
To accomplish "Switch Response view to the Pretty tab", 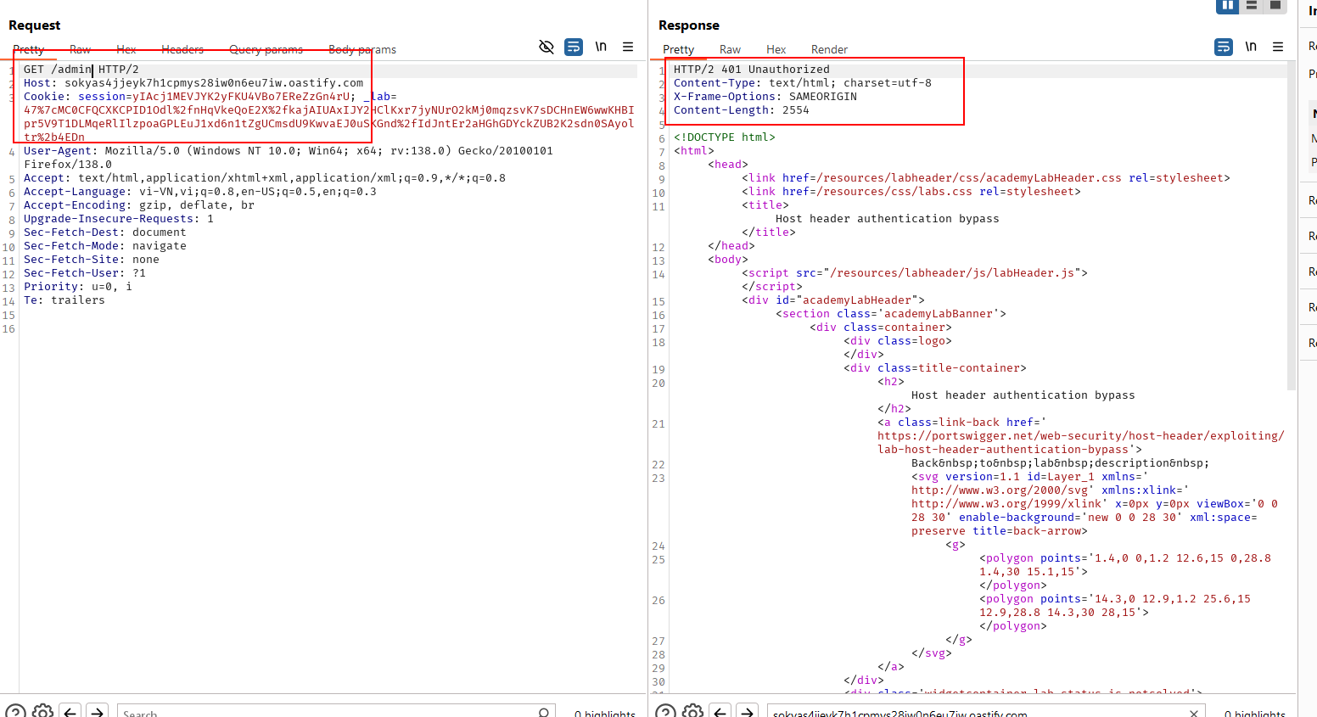I will (678, 49).
